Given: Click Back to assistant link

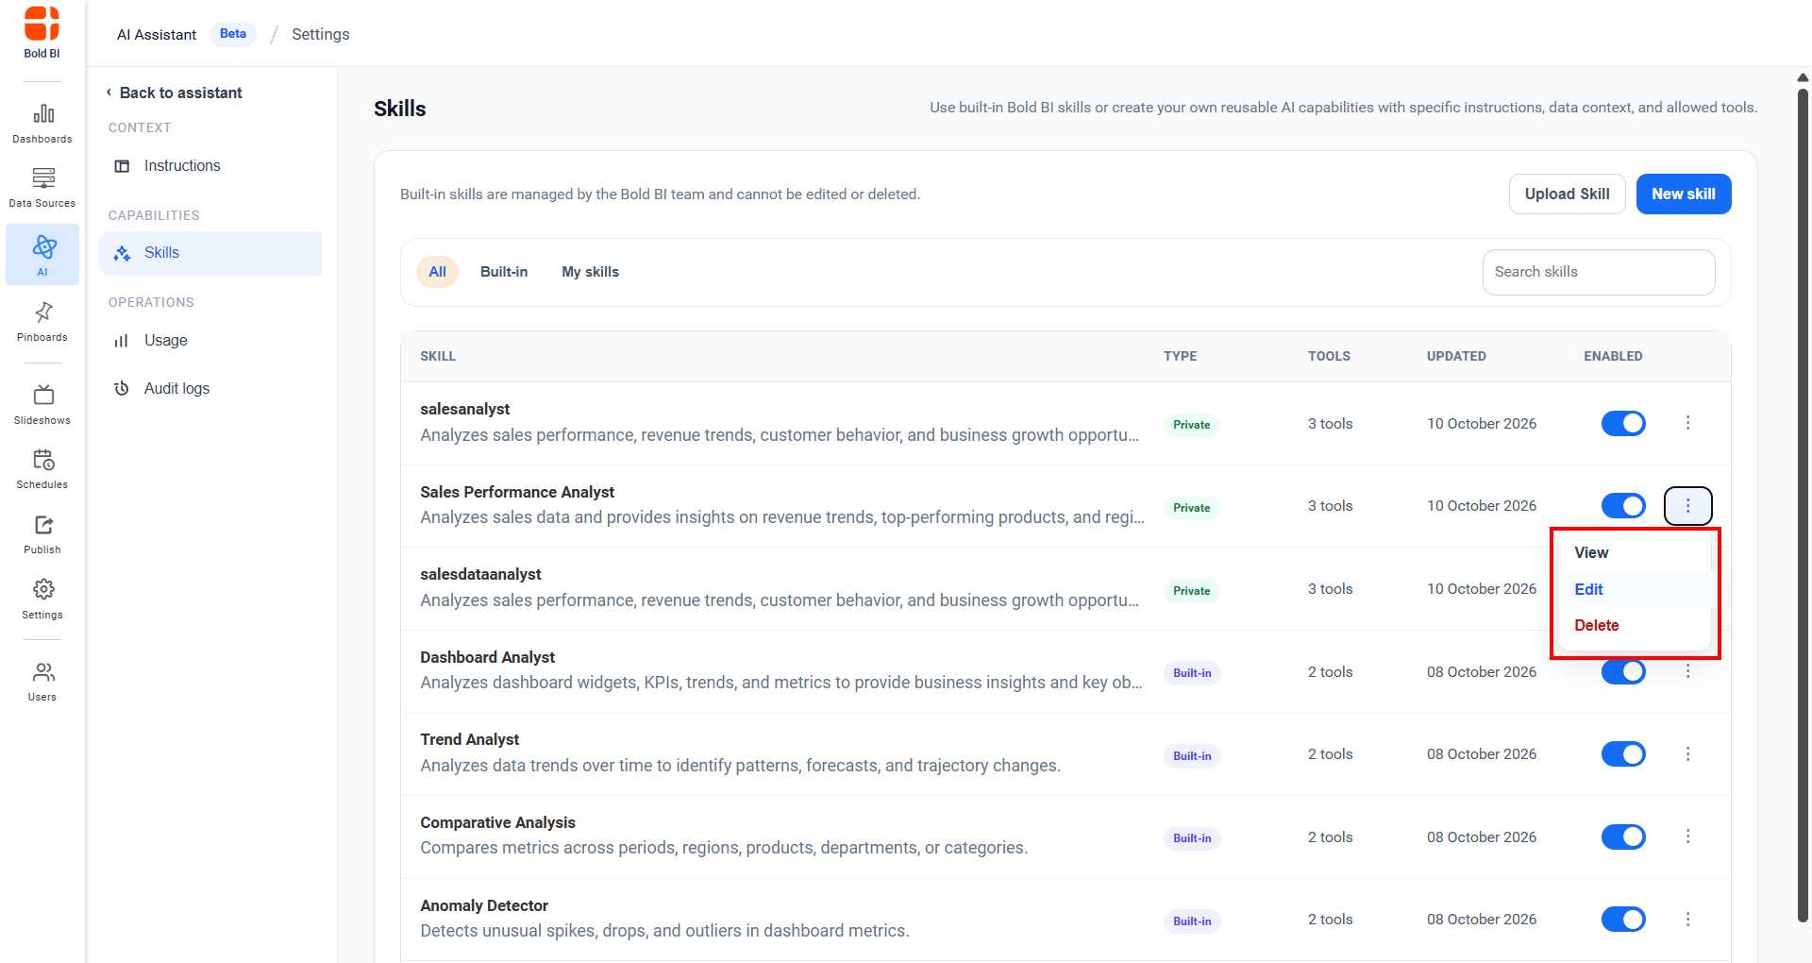Looking at the screenshot, I should (180, 93).
